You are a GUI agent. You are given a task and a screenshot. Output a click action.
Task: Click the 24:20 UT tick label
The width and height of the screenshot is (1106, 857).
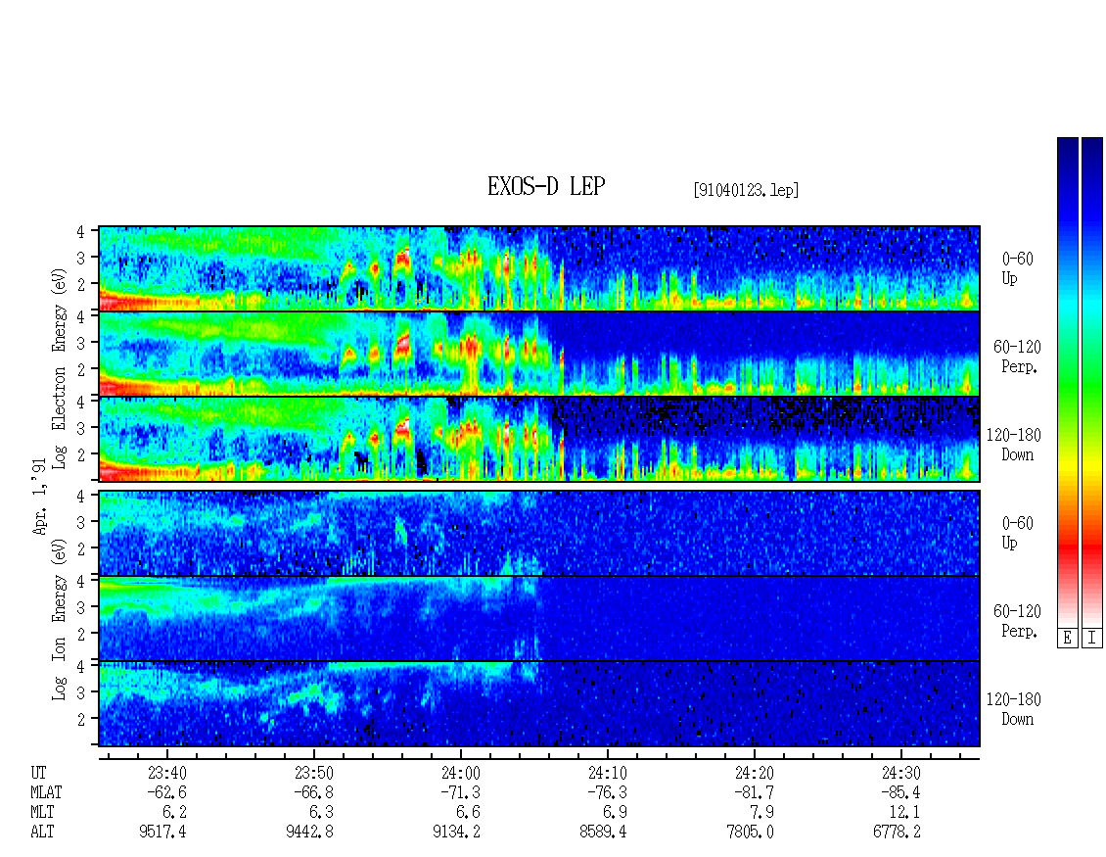tap(754, 773)
